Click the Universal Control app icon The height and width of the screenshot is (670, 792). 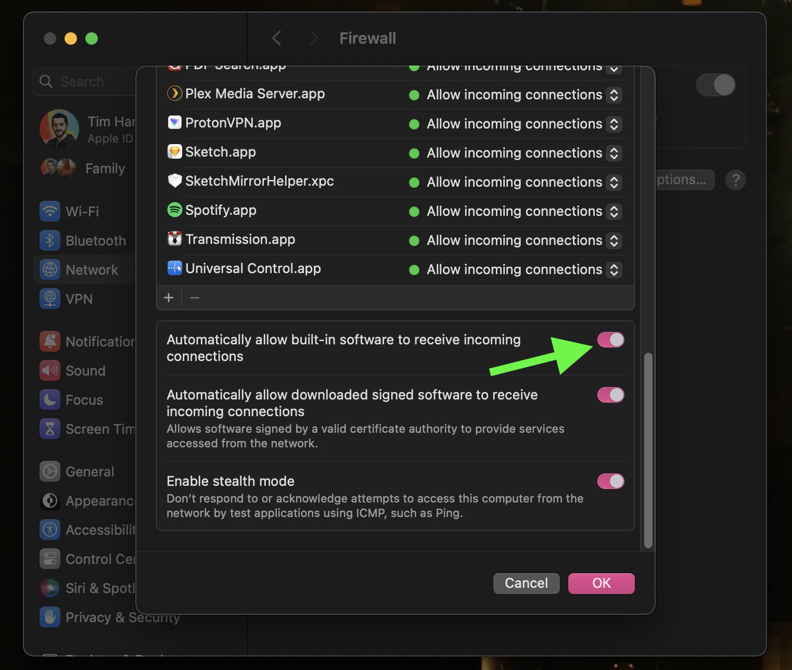(175, 268)
